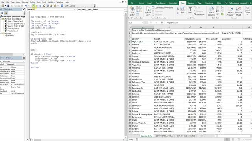Open Properties Window icon in VBA toolbar
This screenshot has width=252, height=141.
pyautogui.click(x=51, y=6)
